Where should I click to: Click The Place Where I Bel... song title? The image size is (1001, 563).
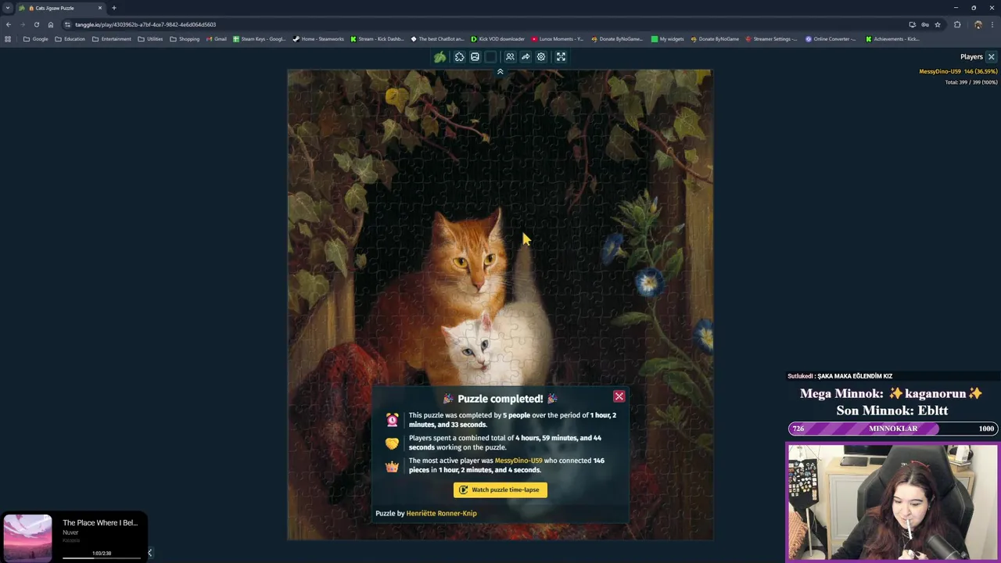click(100, 522)
